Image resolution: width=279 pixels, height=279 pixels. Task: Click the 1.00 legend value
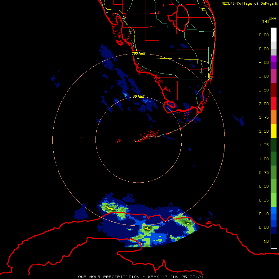[x=264, y=159]
